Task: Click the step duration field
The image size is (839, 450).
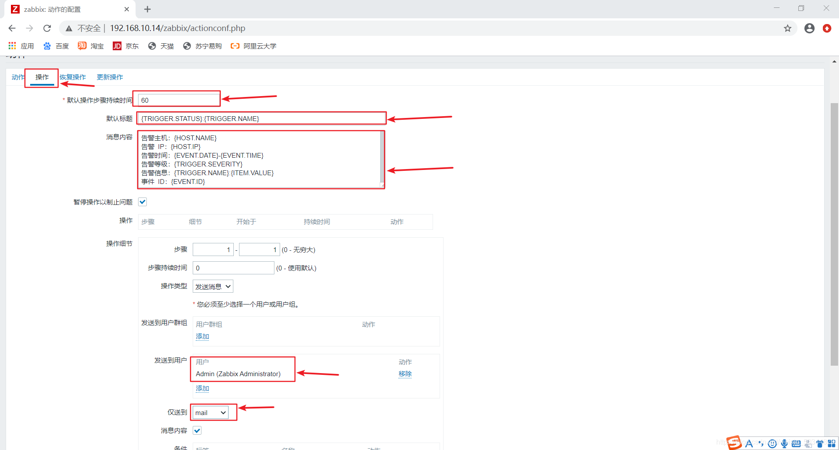Action: pos(233,268)
